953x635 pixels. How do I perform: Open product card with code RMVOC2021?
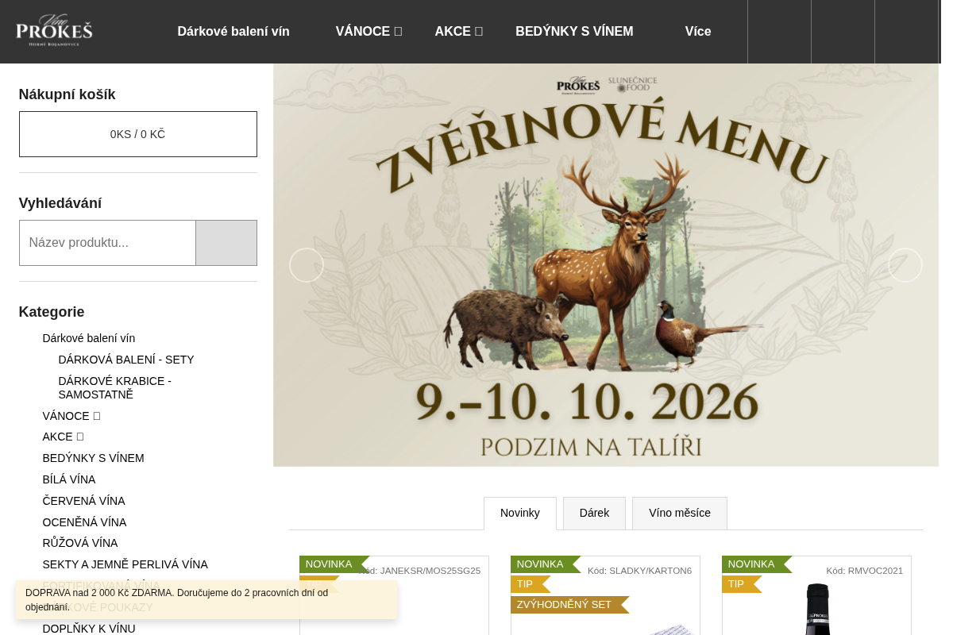coord(816,595)
